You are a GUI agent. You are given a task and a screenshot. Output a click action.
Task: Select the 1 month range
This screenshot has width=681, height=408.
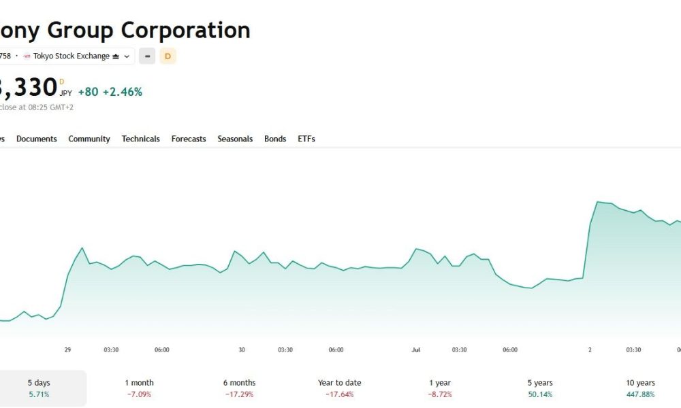click(139, 388)
